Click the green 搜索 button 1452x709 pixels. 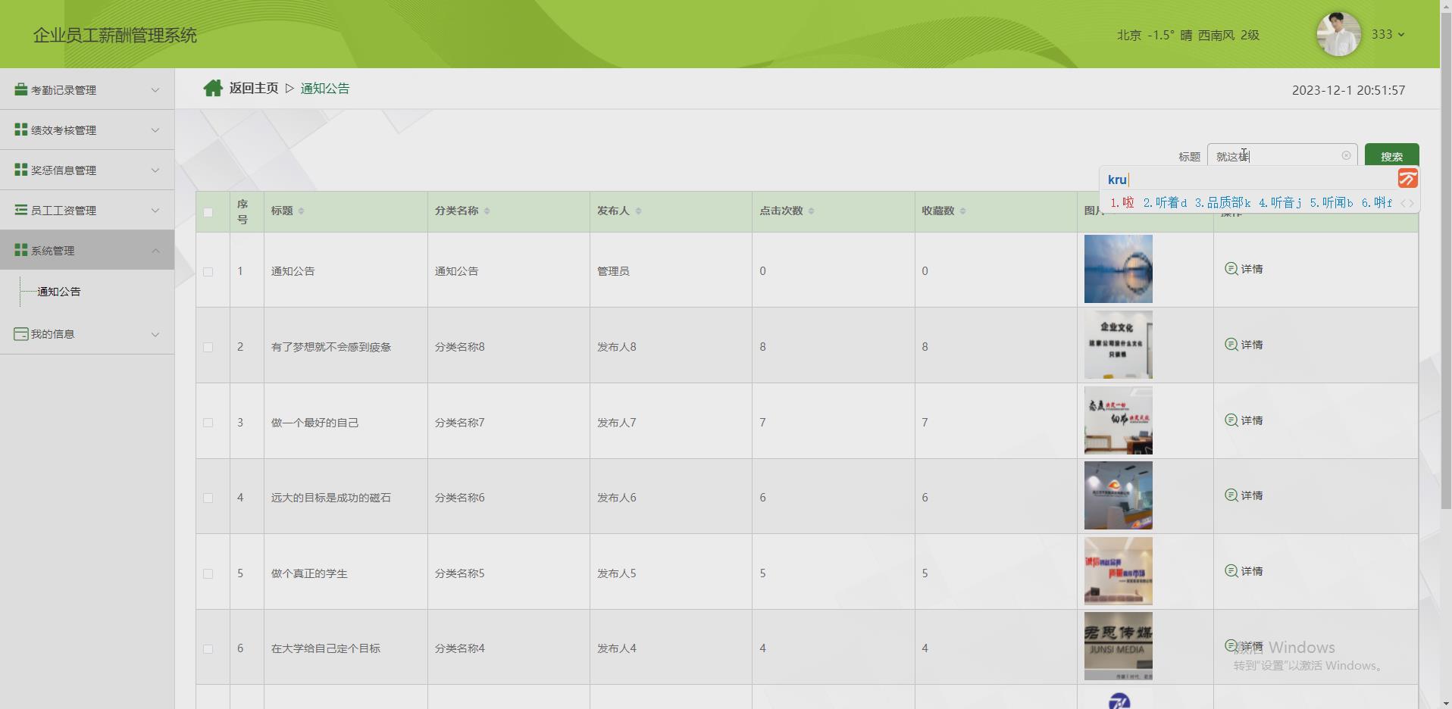[x=1391, y=156]
